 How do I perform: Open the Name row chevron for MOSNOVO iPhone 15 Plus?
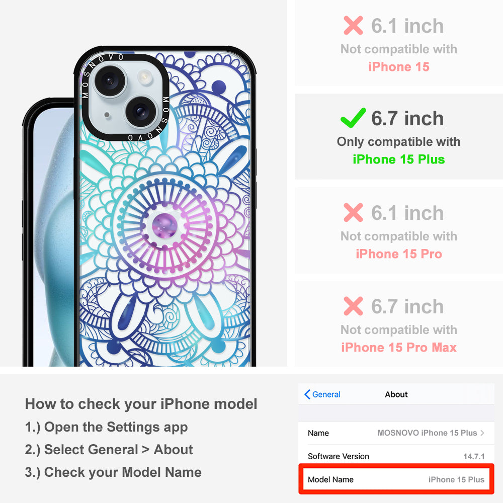482,433
